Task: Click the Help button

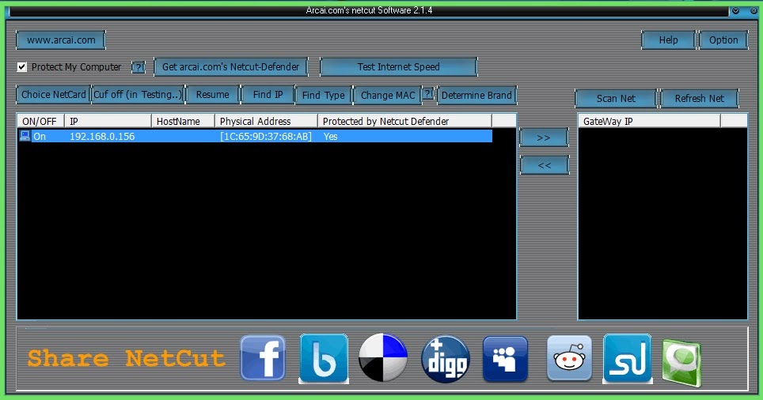Action: click(x=668, y=40)
